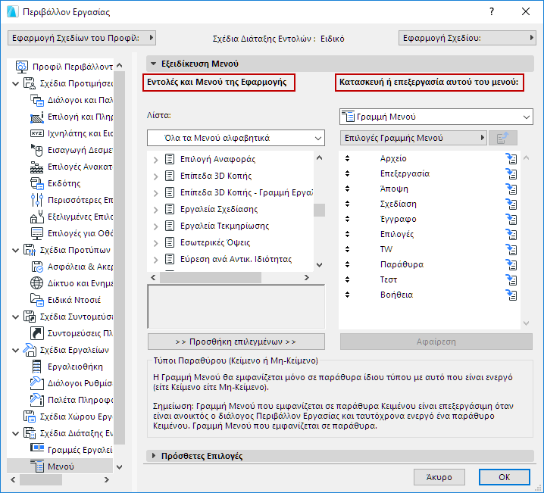544x493 pixels.
Task: Open the Δίκτυο και Ενημέρωση globe icon
Action: pyautogui.click(x=37, y=283)
